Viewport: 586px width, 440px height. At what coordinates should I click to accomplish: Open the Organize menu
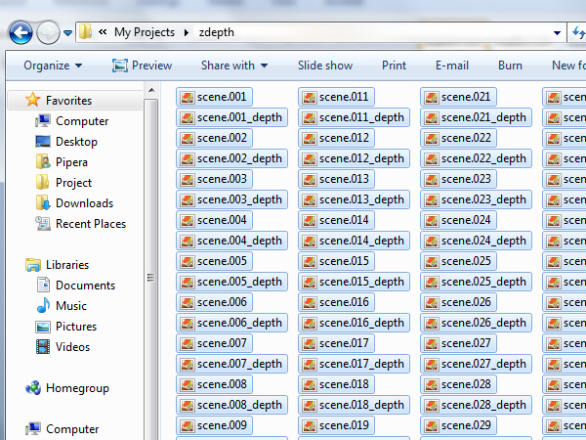pos(53,66)
